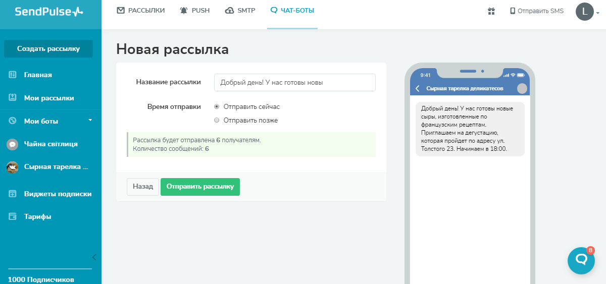
Task: Open Главная in the sidebar
Action: 38,75
